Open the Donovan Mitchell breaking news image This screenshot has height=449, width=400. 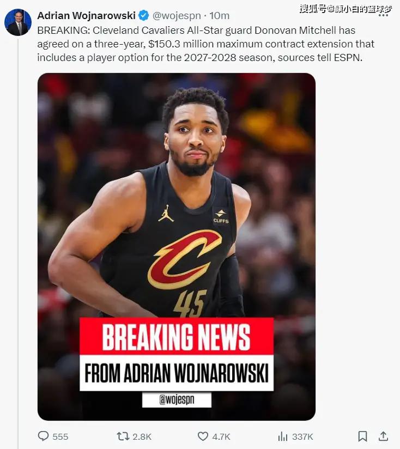click(x=177, y=246)
